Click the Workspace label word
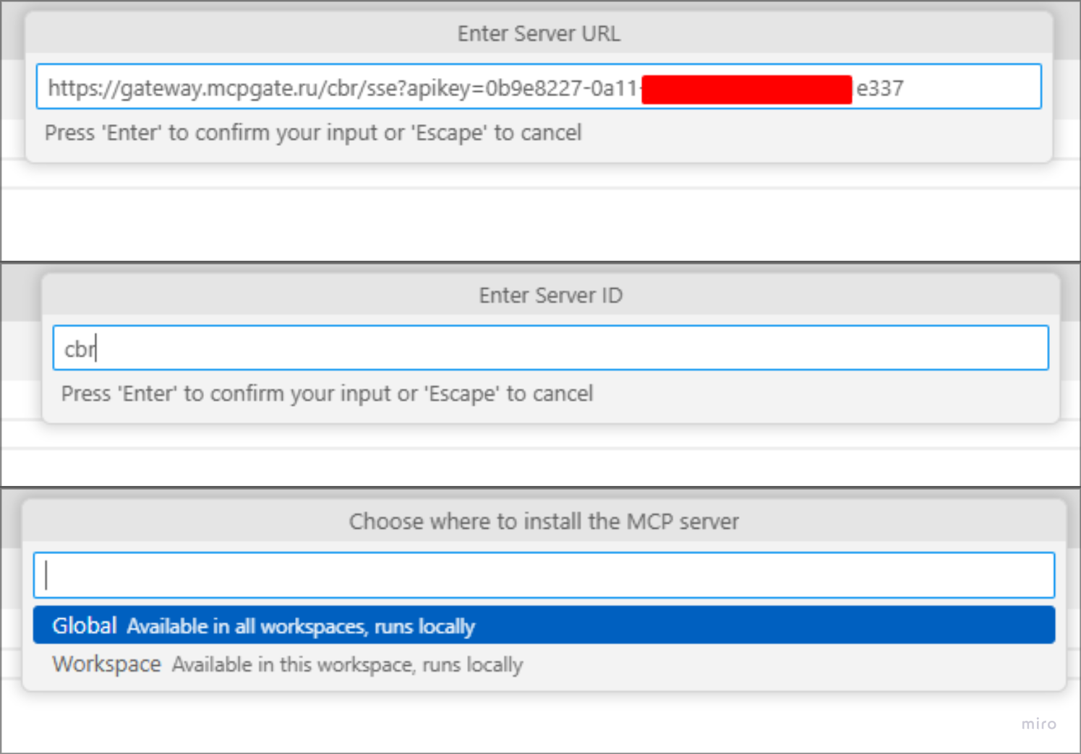This screenshot has width=1081, height=754. [106, 664]
